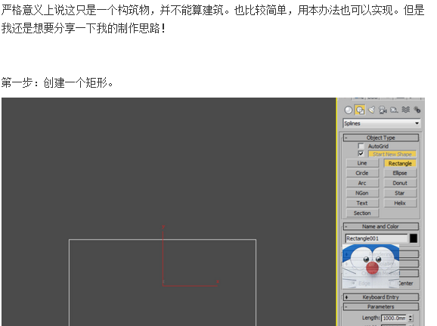Choose the Star spline button
The image size is (437, 326).
pyautogui.click(x=400, y=193)
